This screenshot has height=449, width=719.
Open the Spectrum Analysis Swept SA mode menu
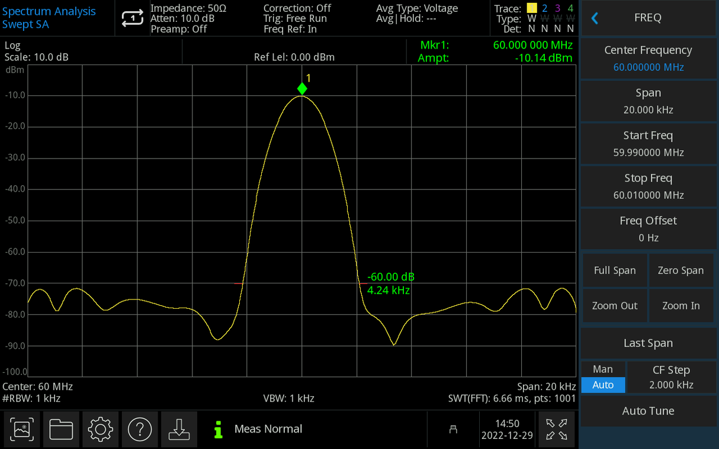pyautogui.click(x=50, y=17)
